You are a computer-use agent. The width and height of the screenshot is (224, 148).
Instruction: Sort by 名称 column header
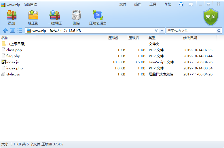[x=54, y=38]
